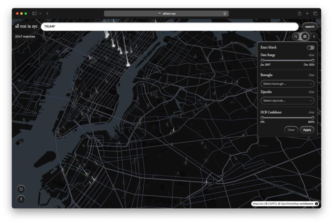Click the 100% OCR Confidence slider handle
Screen dimensions: 333x224
(313, 118)
